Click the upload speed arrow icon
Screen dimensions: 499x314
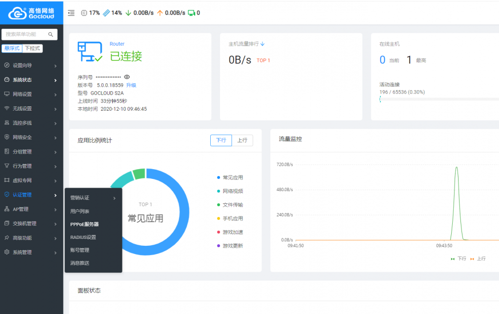pos(160,13)
